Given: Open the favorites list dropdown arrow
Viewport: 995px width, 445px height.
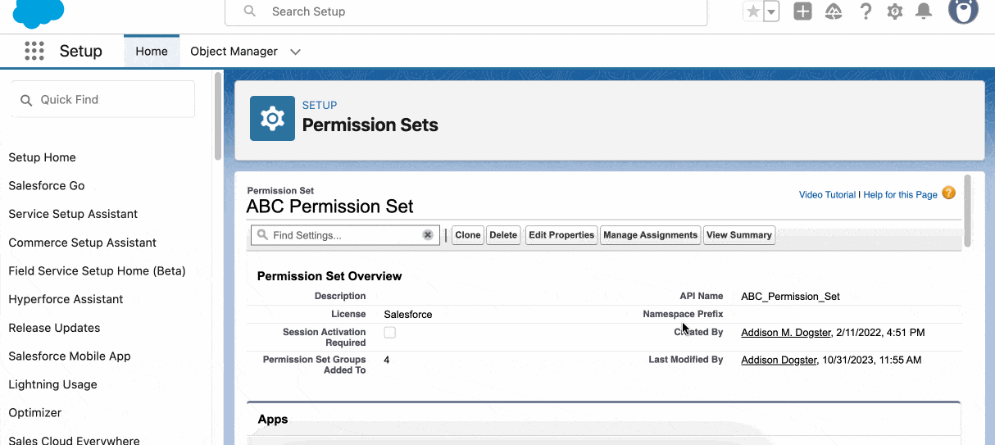Looking at the screenshot, I should [770, 11].
